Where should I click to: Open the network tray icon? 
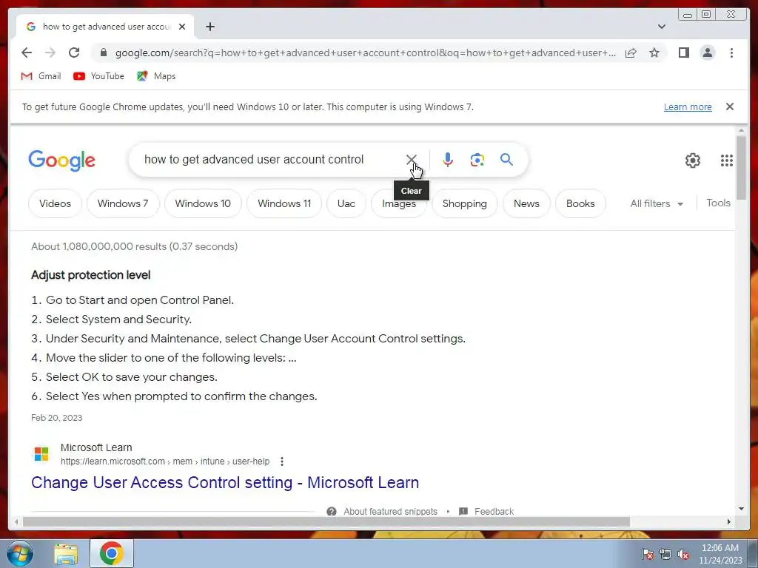click(x=665, y=554)
